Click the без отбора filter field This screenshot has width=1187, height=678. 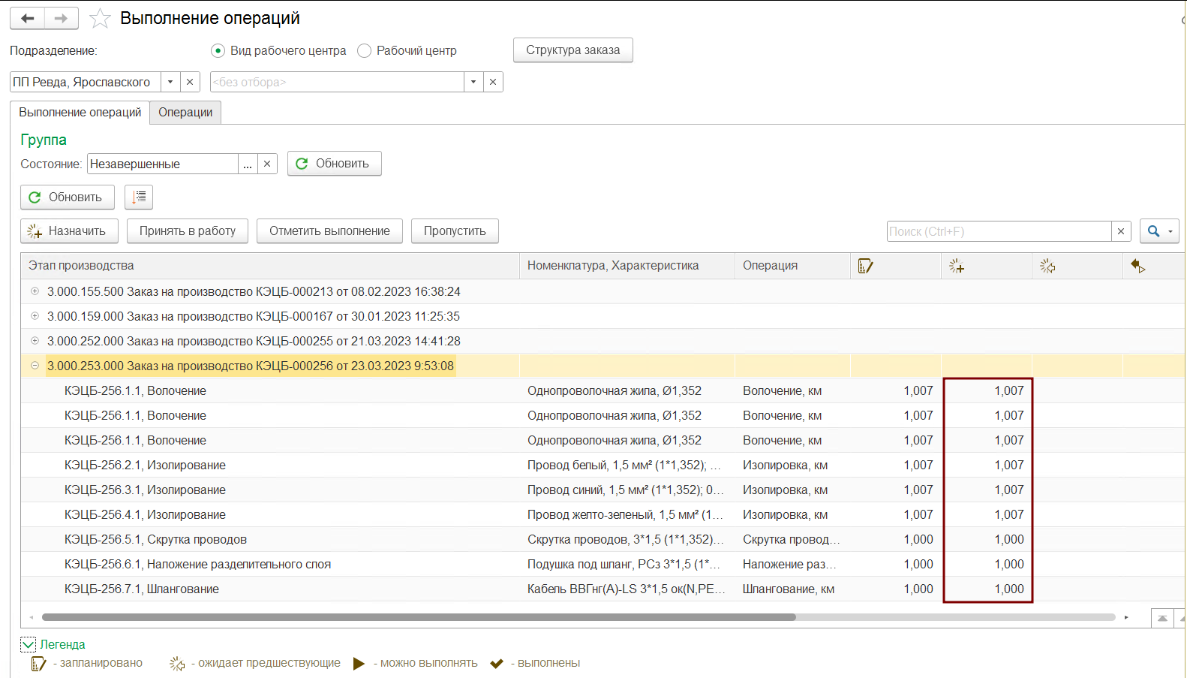[x=337, y=82]
